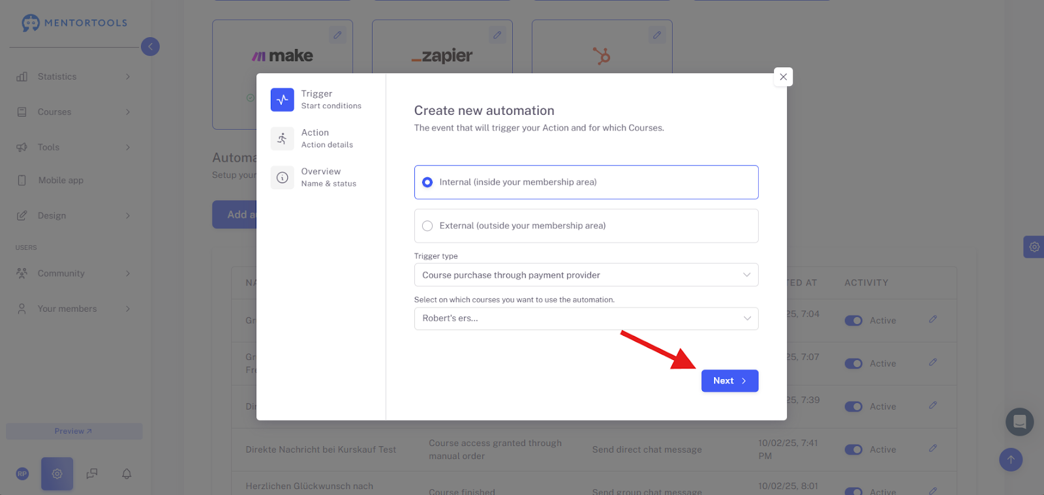Click the scroll-to-top arrow button
The height and width of the screenshot is (495, 1044).
coord(1011,460)
